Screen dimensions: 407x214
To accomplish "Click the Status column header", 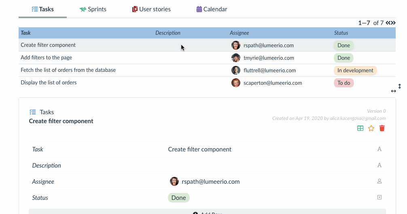I will pos(341,33).
